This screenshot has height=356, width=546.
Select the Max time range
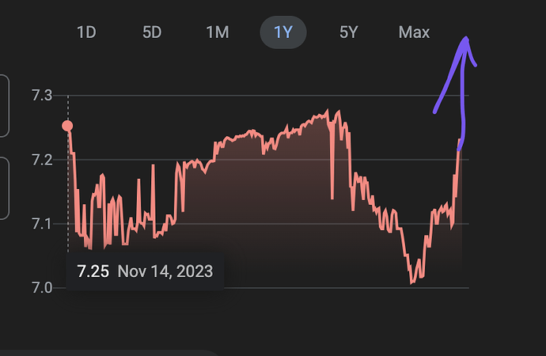coord(414,32)
